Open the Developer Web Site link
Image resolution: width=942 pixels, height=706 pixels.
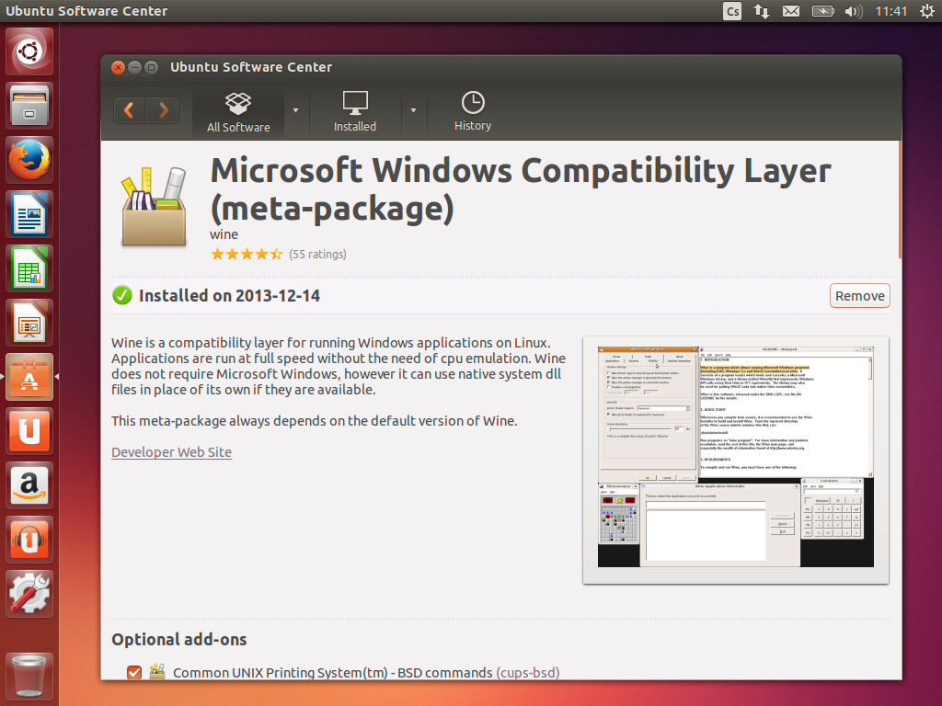pyautogui.click(x=171, y=452)
